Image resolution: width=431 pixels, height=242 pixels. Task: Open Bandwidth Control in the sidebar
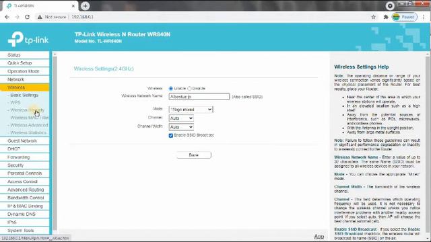pos(25,198)
